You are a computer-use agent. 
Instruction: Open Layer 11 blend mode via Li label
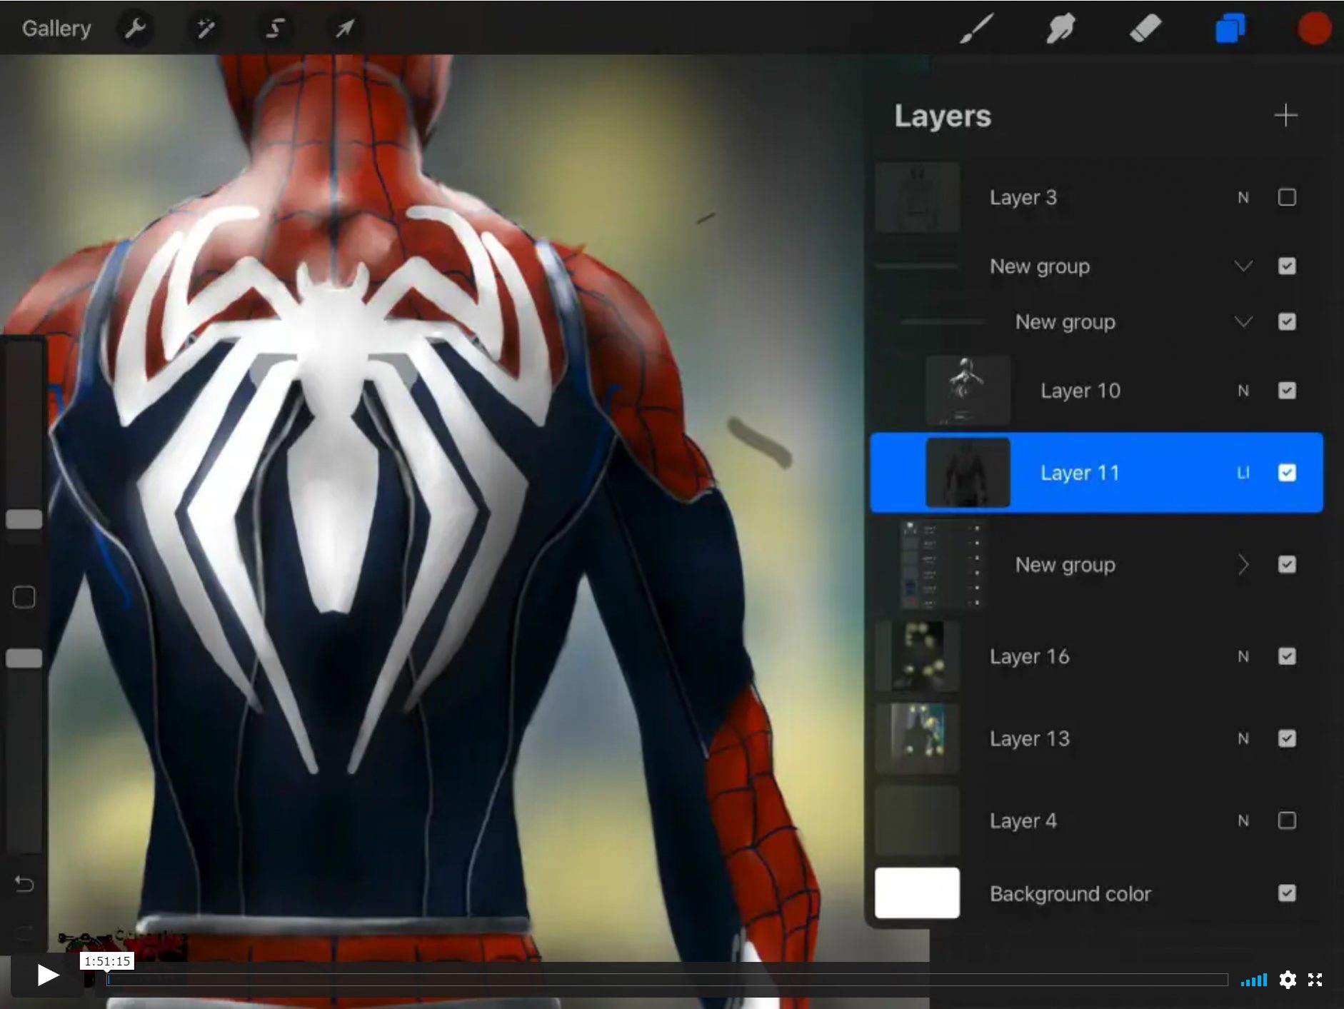click(1243, 473)
